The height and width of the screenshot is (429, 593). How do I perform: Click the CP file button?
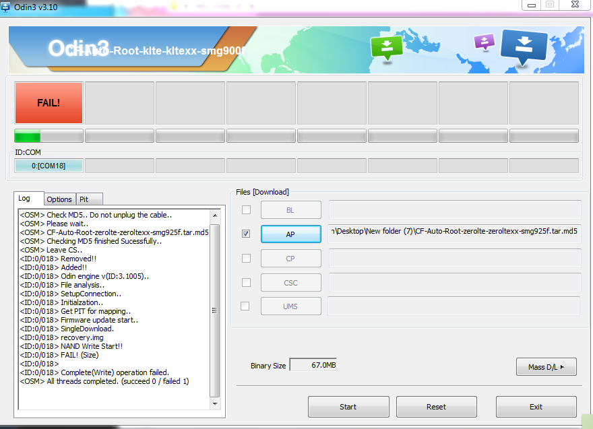291,259
